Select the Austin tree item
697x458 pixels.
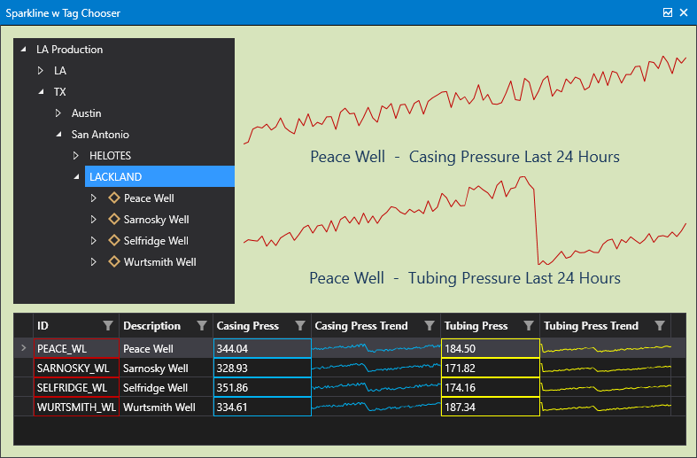pos(87,113)
